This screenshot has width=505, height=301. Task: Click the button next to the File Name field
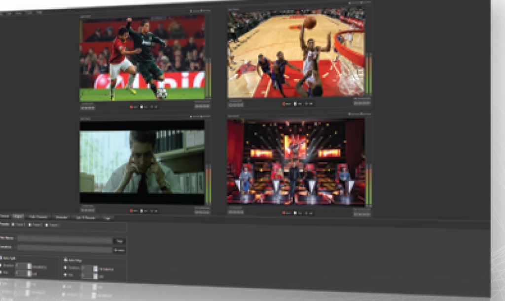(119, 241)
